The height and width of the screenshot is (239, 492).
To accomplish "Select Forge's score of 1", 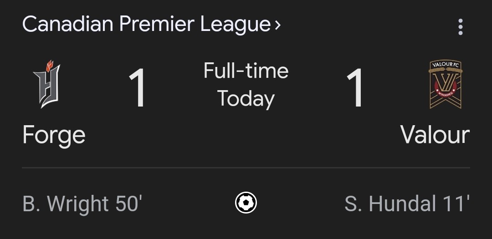I will [x=138, y=88].
